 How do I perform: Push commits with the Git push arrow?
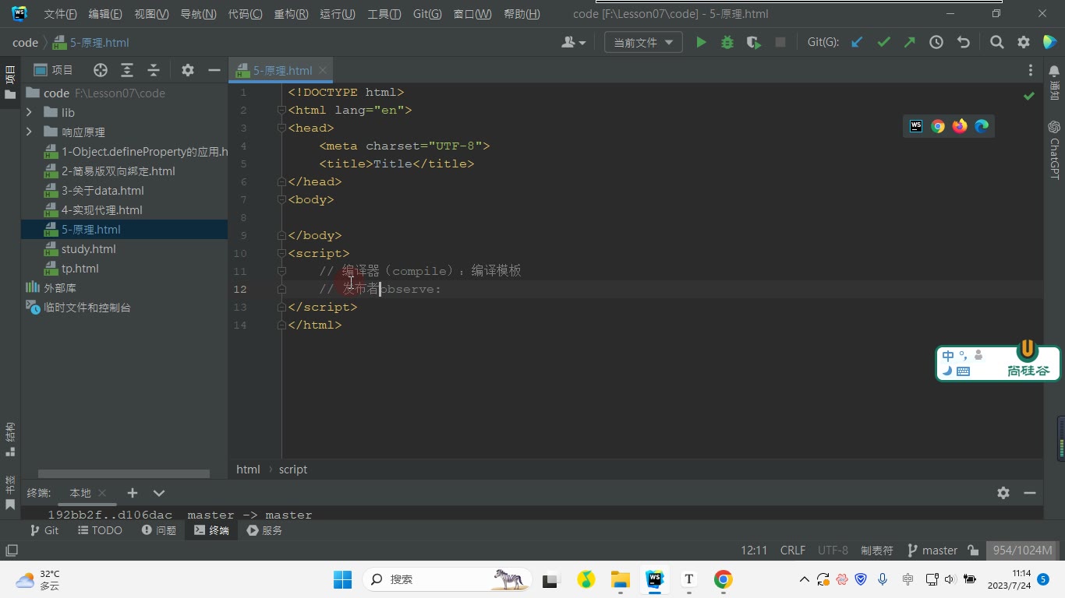pyautogui.click(x=910, y=43)
